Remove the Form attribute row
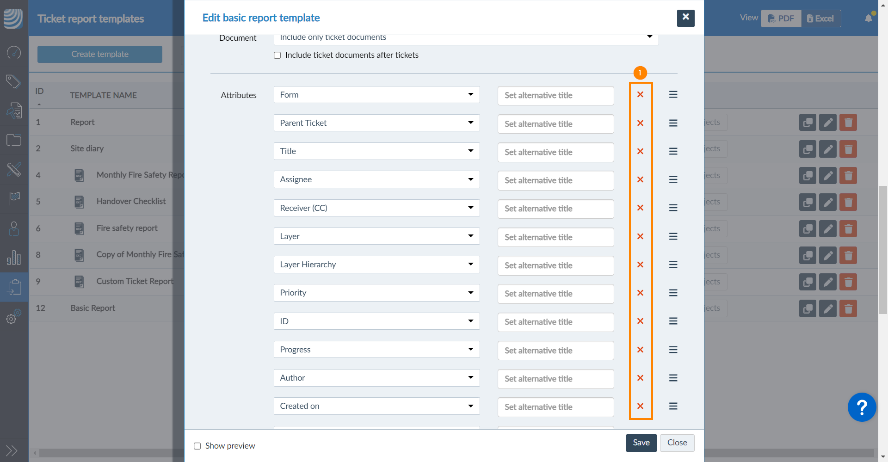888x462 pixels. [640, 95]
